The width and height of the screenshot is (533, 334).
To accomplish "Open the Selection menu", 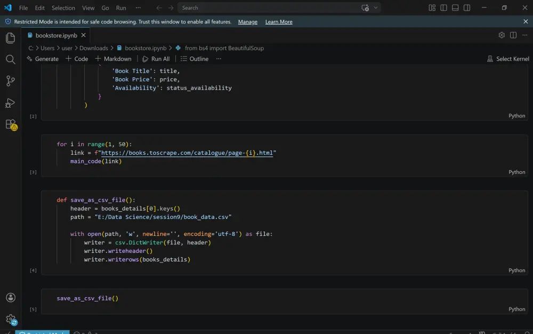I will point(63,8).
